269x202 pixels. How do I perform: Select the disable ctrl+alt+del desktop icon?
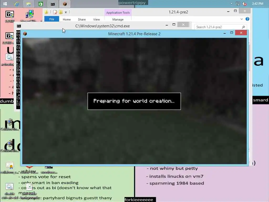pos(10,191)
